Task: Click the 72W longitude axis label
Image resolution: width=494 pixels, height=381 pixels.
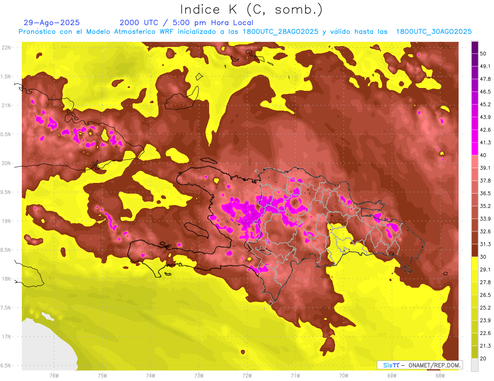Action: point(247,375)
